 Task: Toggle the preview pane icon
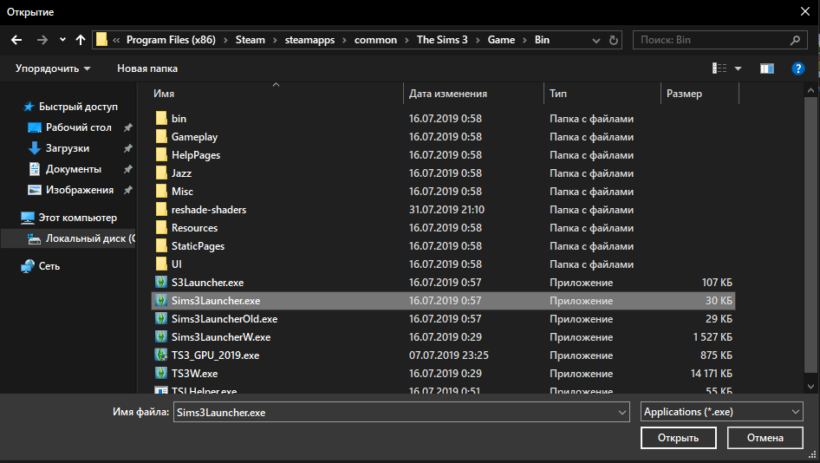point(767,68)
